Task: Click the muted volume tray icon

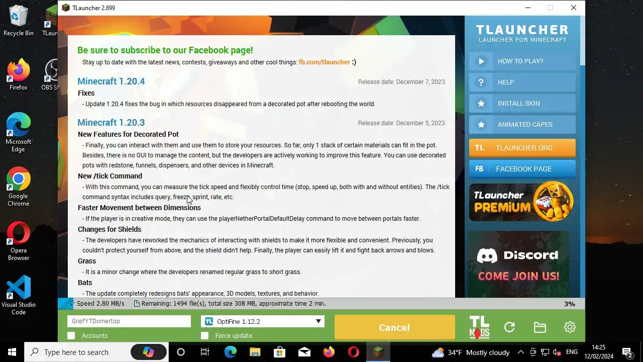Action: 557,352
